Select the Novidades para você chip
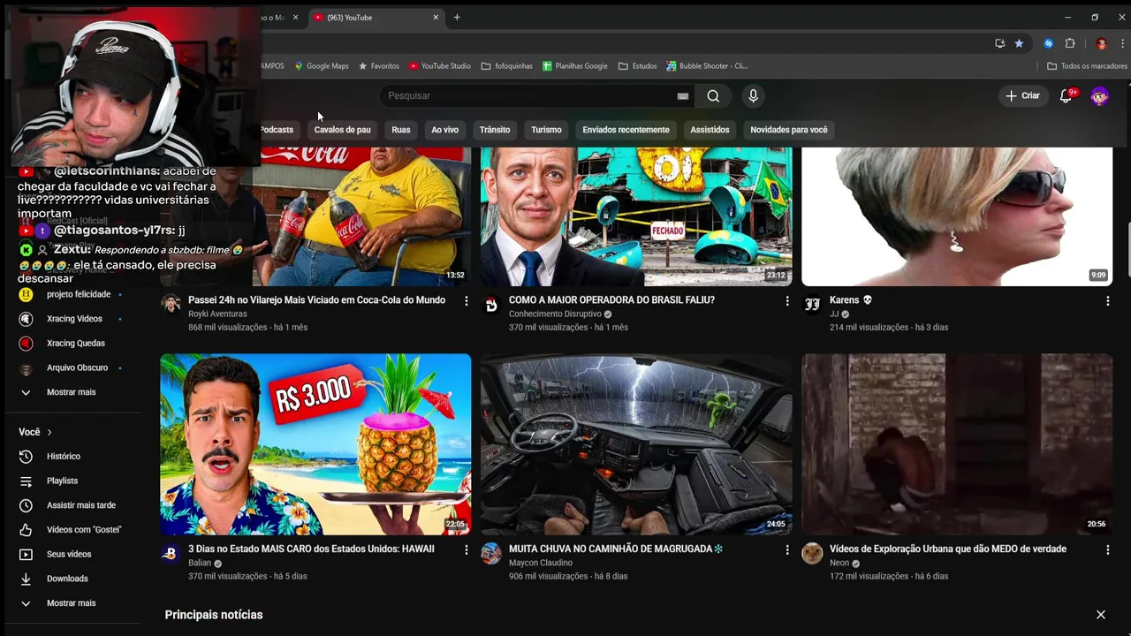The height and width of the screenshot is (636, 1131). [789, 130]
